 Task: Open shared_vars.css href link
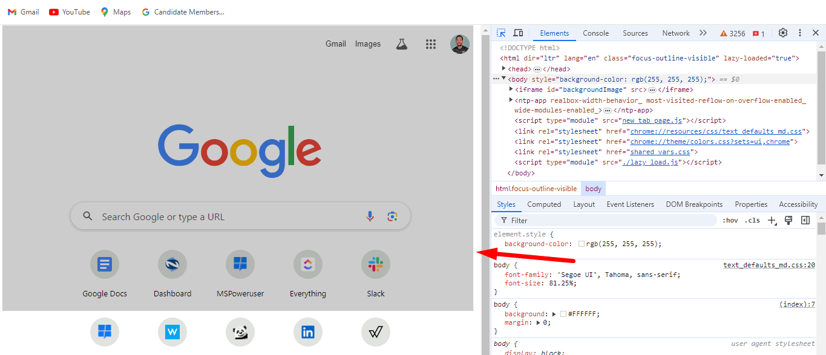[x=660, y=152]
